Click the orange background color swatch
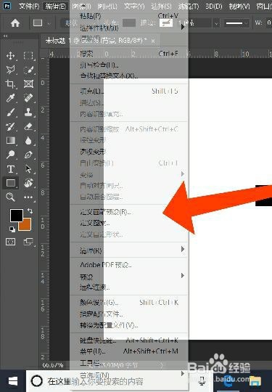This screenshot has width=272, height=392. [x=26, y=226]
